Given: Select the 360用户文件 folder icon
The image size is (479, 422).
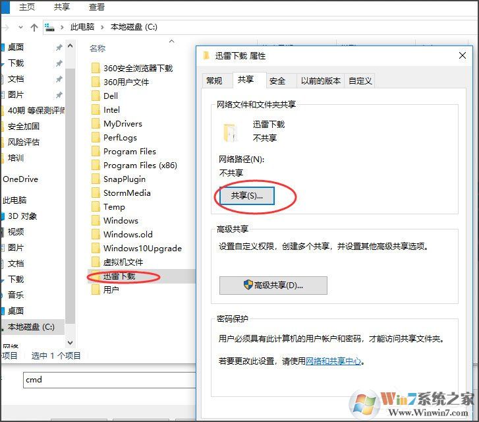Looking at the screenshot, I should tap(96, 82).
